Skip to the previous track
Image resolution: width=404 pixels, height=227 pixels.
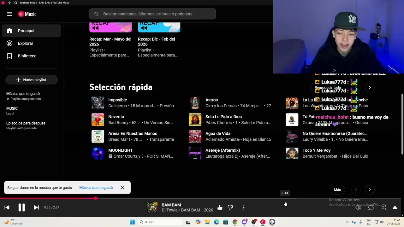[x=7, y=207]
